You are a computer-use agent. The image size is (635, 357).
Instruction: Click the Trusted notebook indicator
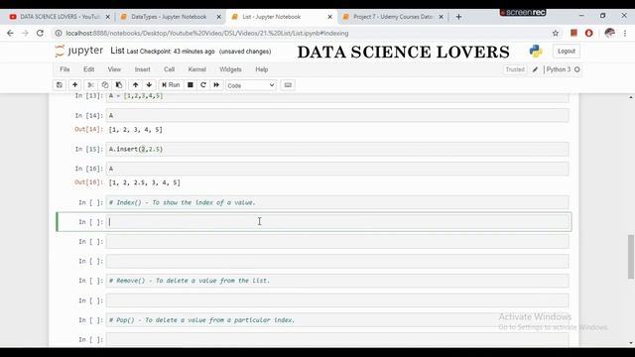515,69
